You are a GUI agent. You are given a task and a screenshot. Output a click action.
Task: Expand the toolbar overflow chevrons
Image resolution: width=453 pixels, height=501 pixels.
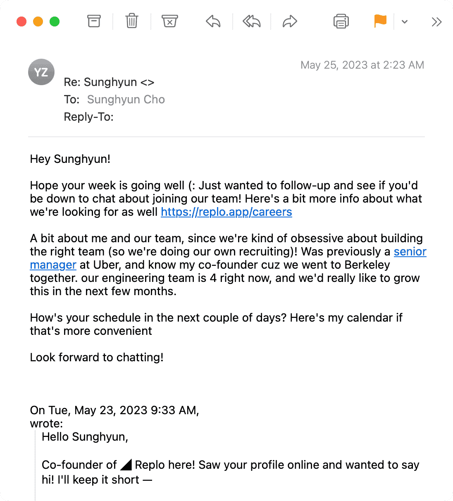point(436,22)
